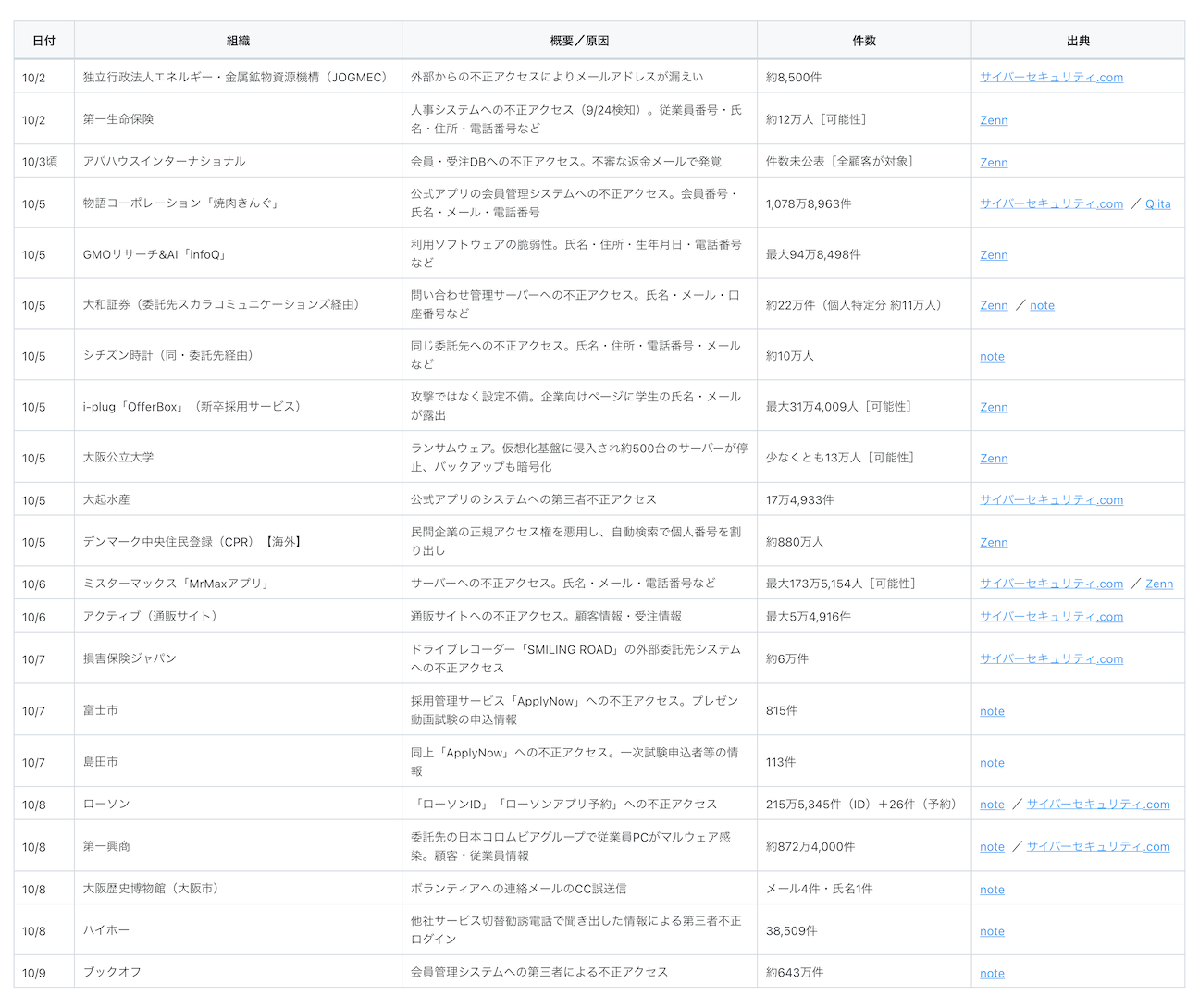Open note link for 大阪歴史博物館 row
1199x1008 pixels.
coord(992,891)
